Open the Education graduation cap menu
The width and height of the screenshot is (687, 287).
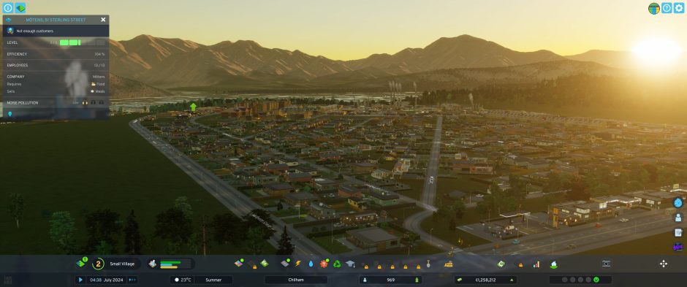(350, 264)
